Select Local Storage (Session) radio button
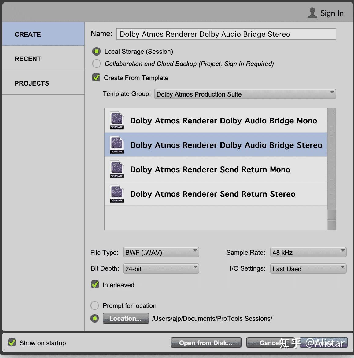The image size is (354, 358). (96, 51)
